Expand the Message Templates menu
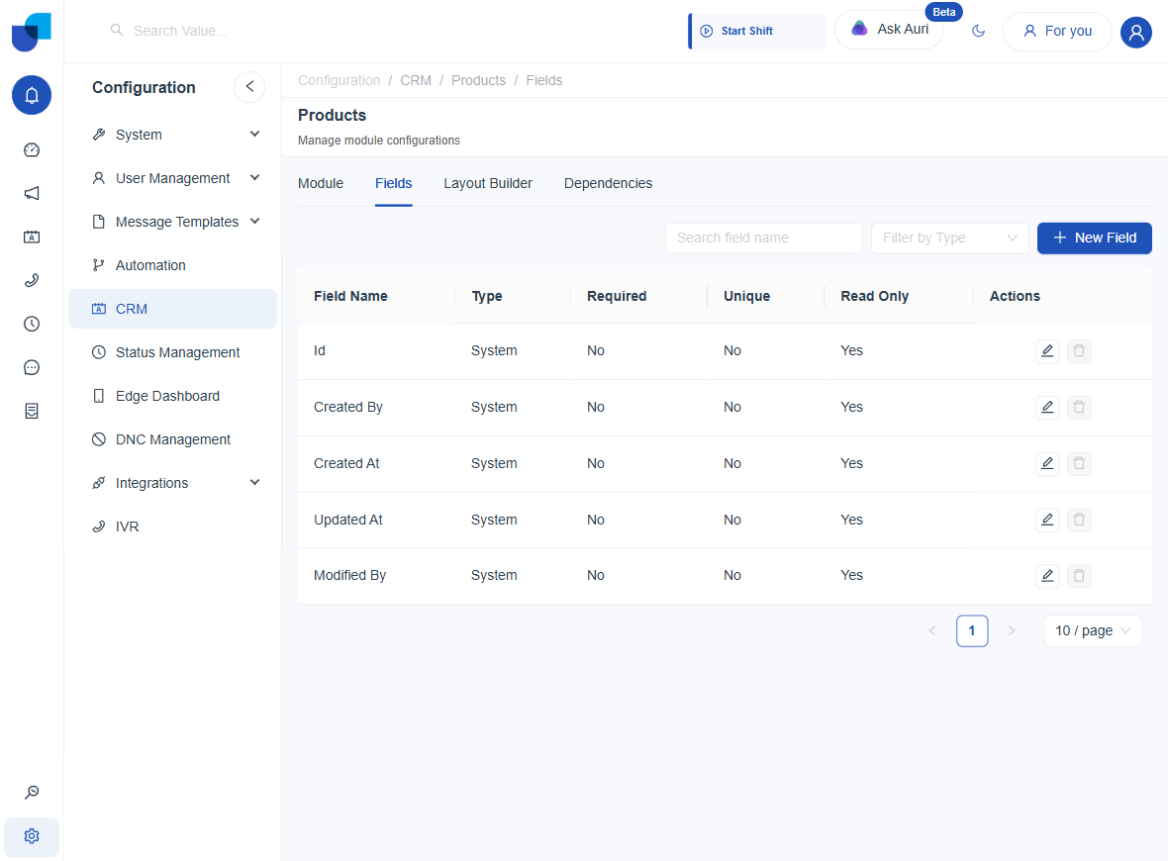Image resolution: width=1168 pixels, height=861 pixels. (173, 222)
